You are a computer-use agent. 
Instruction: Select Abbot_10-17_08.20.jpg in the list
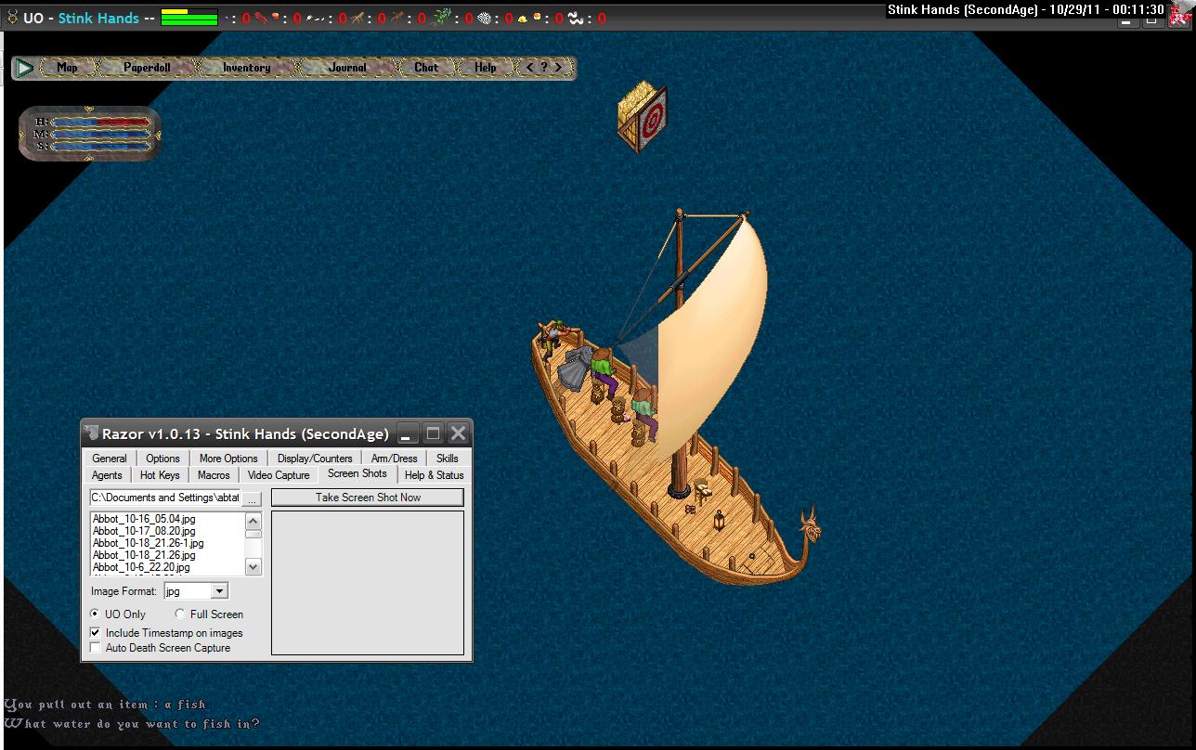pyautogui.click(x=144, y=531)
